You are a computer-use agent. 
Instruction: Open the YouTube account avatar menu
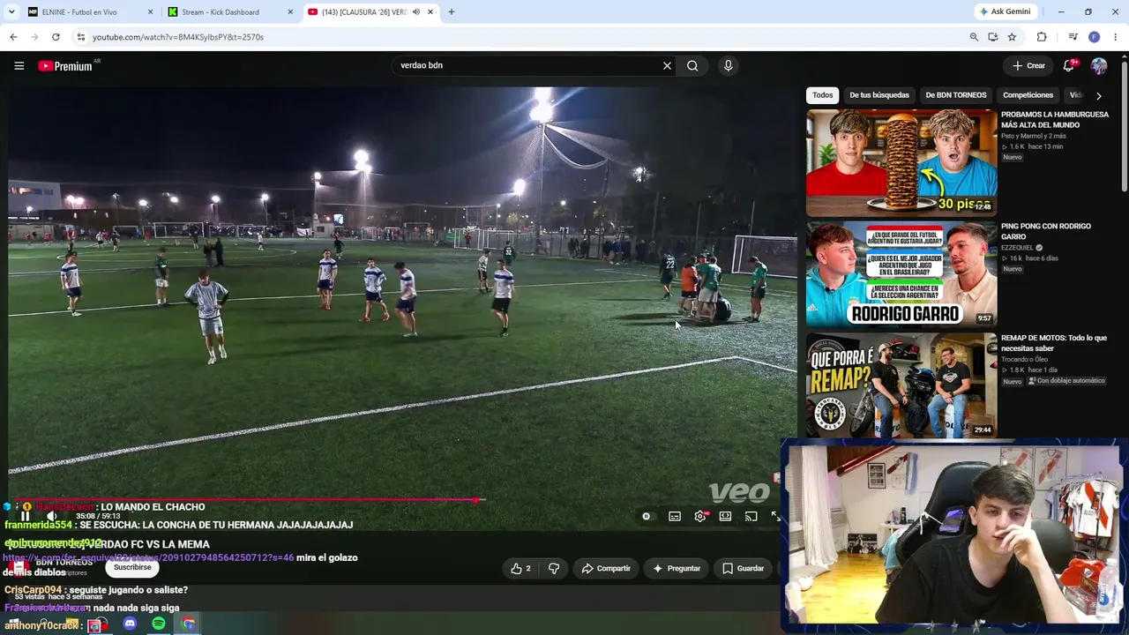click(x=1099, y=65)
